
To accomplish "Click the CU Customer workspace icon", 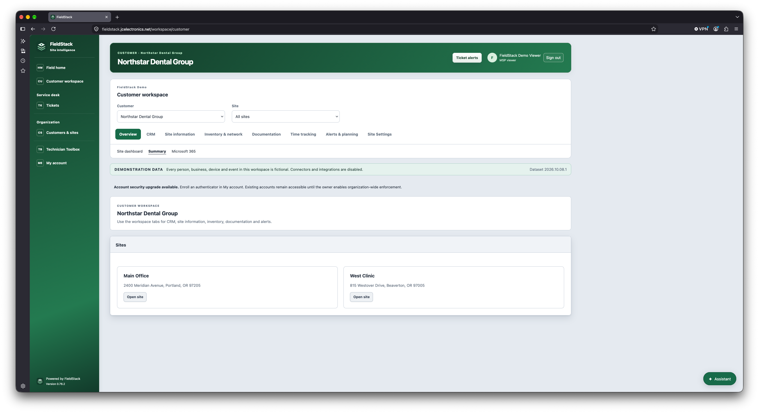I will pos(40,81).
